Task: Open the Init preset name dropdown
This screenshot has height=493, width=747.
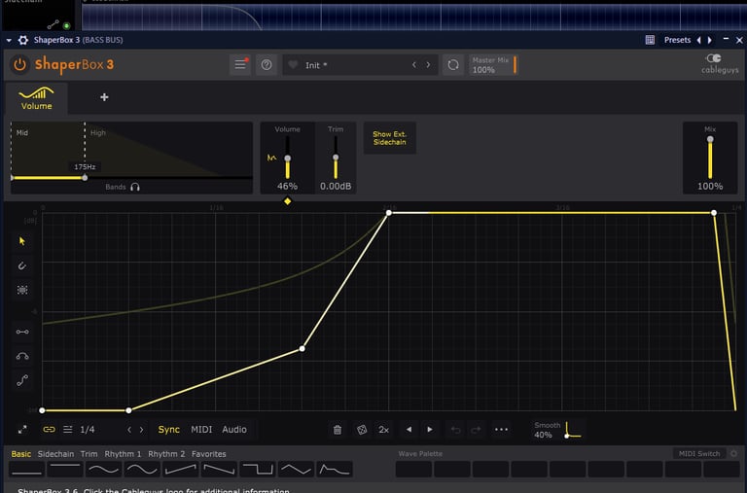Action: (316, 65)
